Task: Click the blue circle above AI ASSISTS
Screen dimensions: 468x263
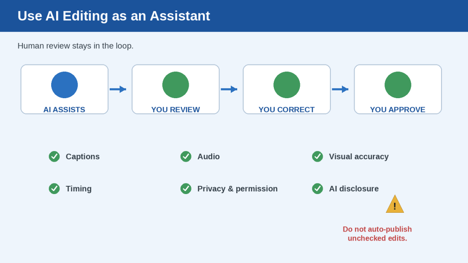Action: click(64, 84)
